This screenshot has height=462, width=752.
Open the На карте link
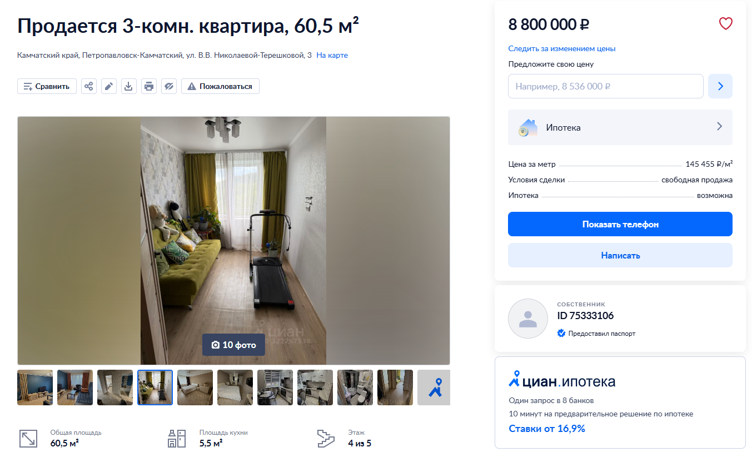(332, 55)
